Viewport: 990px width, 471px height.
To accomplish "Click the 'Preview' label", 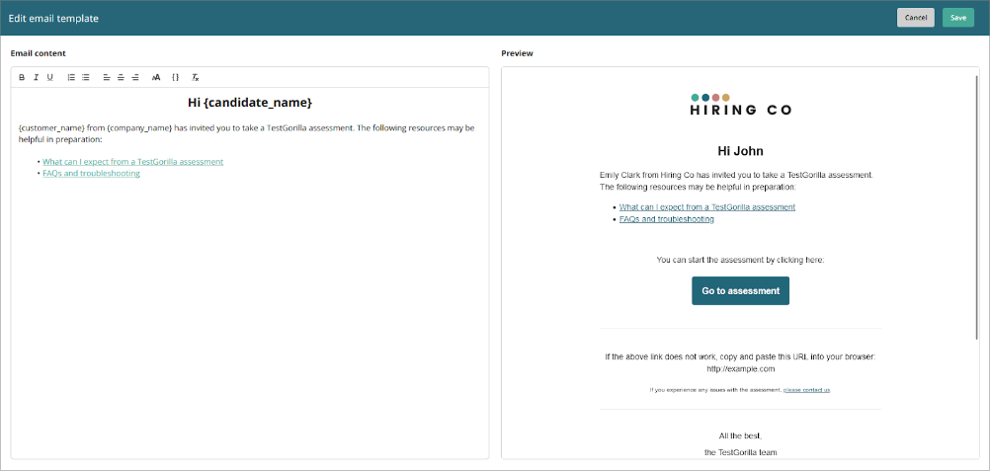I will (517, 53).
